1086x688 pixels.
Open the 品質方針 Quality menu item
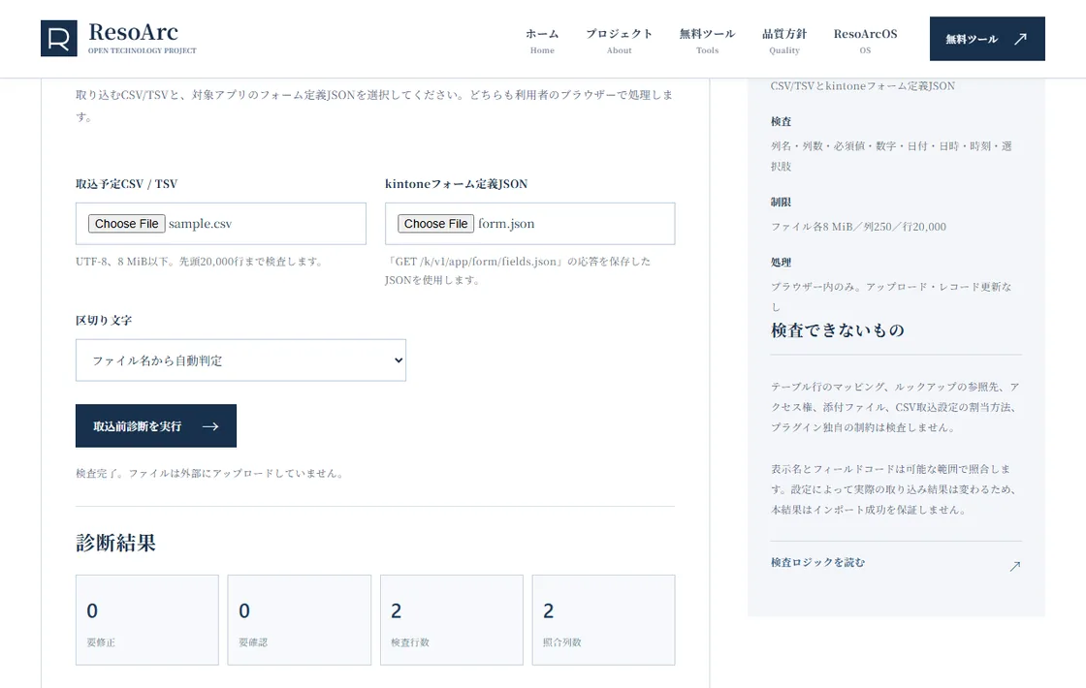point(784,41)
